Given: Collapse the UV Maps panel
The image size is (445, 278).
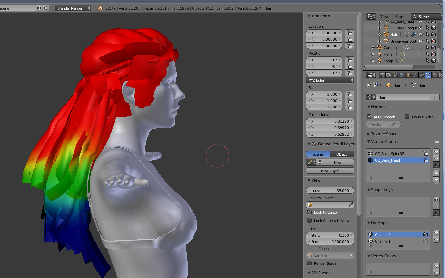Looking at the screenshot, I should pyautogui.click(x=369, y=223).
